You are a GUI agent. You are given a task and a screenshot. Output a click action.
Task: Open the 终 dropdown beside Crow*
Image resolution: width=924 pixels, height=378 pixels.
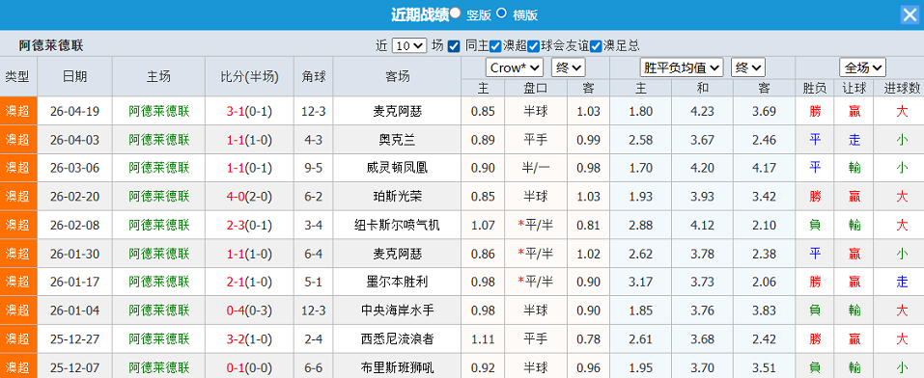(568, 67)
